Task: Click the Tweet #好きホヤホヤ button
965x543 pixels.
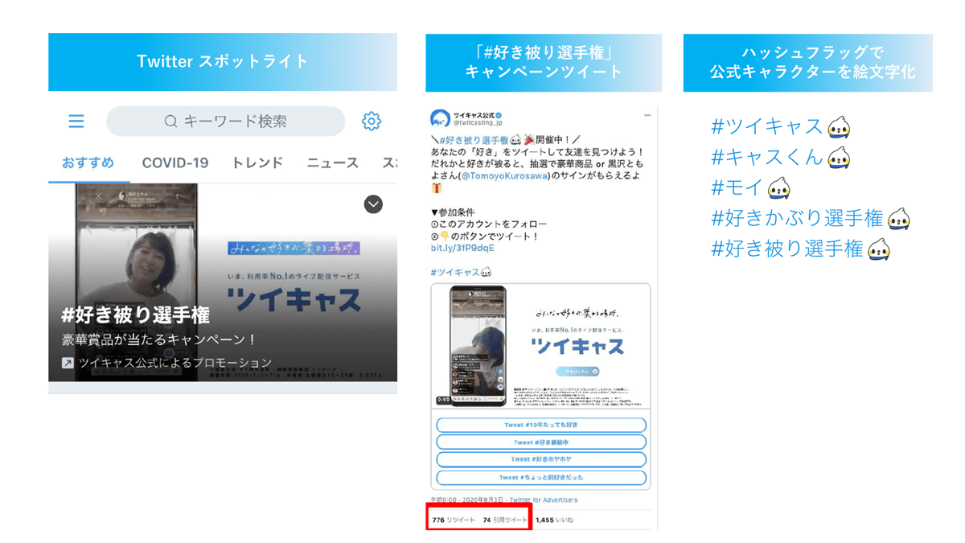Action: pyautogui.click(x=540, y=458)
